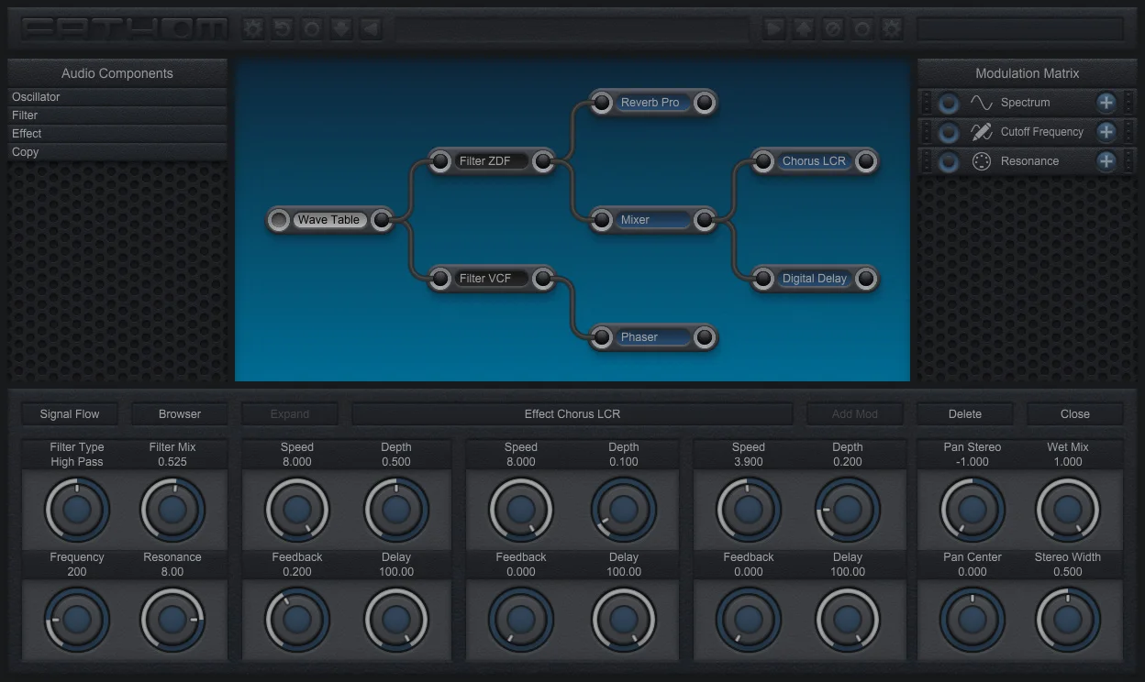This screenshot has width=1145, height=682.
Task: Select Oscillator in Audio Components
Action: point(117,97)
